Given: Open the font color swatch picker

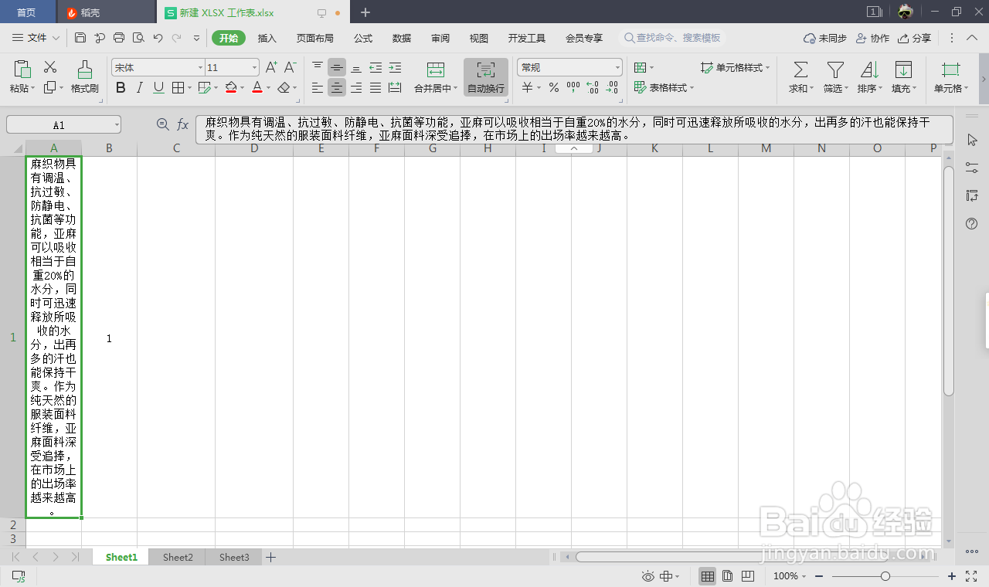Looking at the screenshot, I should tap(258, 87).
